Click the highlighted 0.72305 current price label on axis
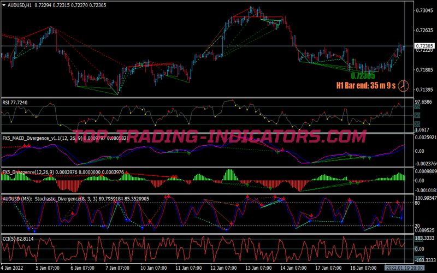437x273 pixels. pos(424,46)
